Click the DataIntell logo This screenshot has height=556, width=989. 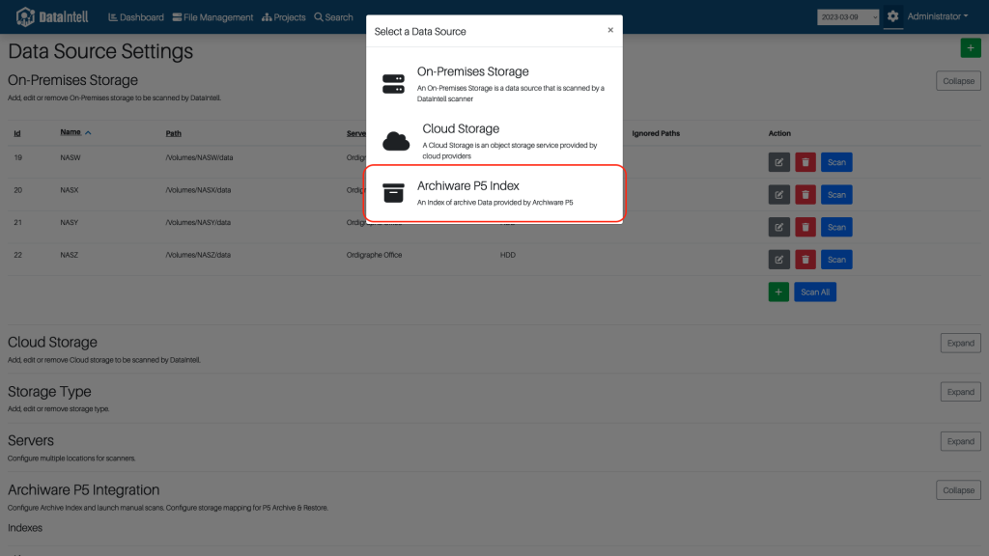52,17
